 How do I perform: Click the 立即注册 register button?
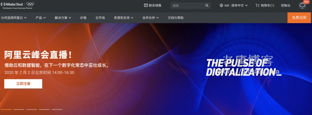[23, 84]
